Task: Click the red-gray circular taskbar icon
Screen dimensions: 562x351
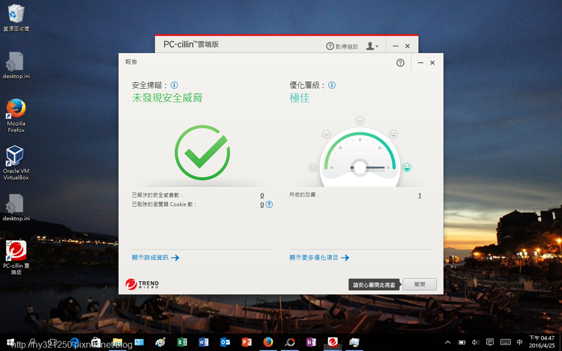Action: pyautogui.click(x=290, y=342)
